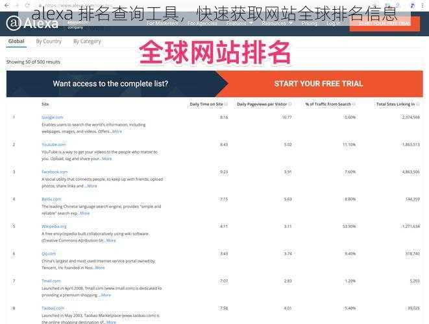Expand More in the Qq.com description
Image resolution: width=429 pixels, height=324 pixels.
[100, 268]
